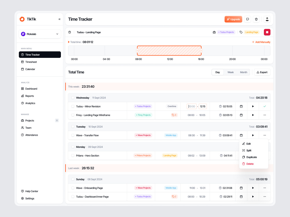The height and width of the screenshot is (217, 290).
Task: Choose Edit in the context menu
Action: 253,144
